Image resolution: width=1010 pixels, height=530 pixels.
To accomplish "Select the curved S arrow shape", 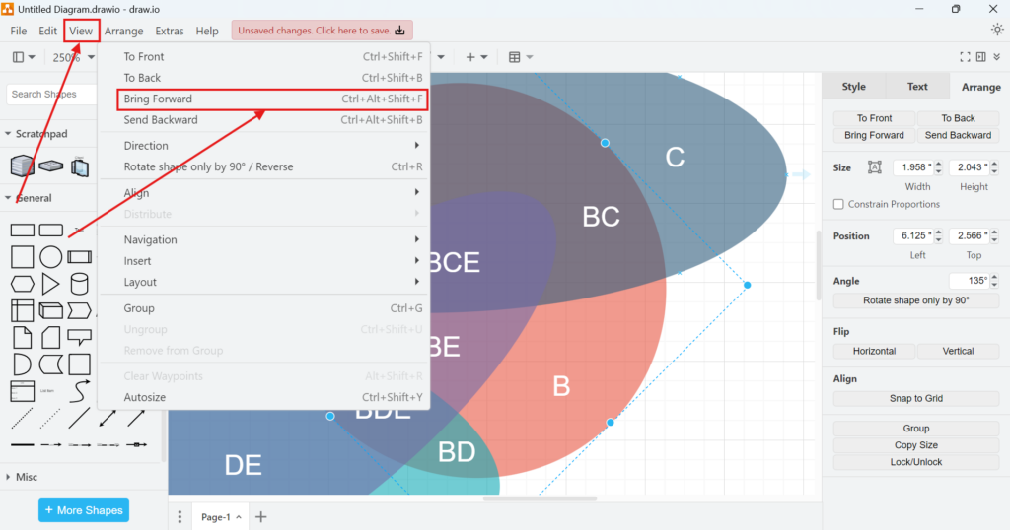I will coord(79,391).
